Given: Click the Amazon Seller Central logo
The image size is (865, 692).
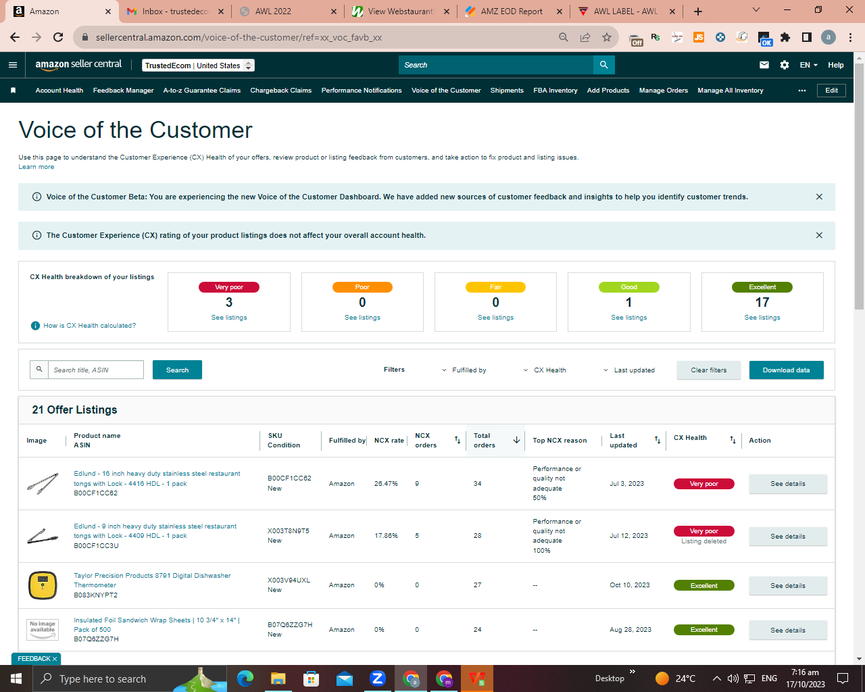Looking at the screenshot, I should (78, 65).
